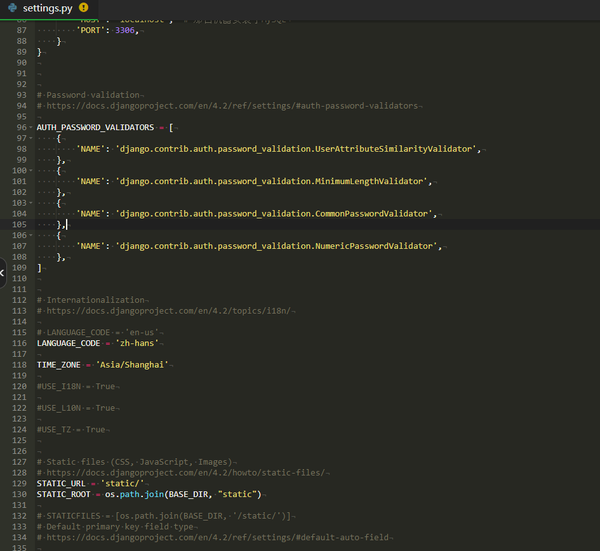Click line number 118 in gutter
Viewport: 600px width, 551px height.
(x=20, y=365)
